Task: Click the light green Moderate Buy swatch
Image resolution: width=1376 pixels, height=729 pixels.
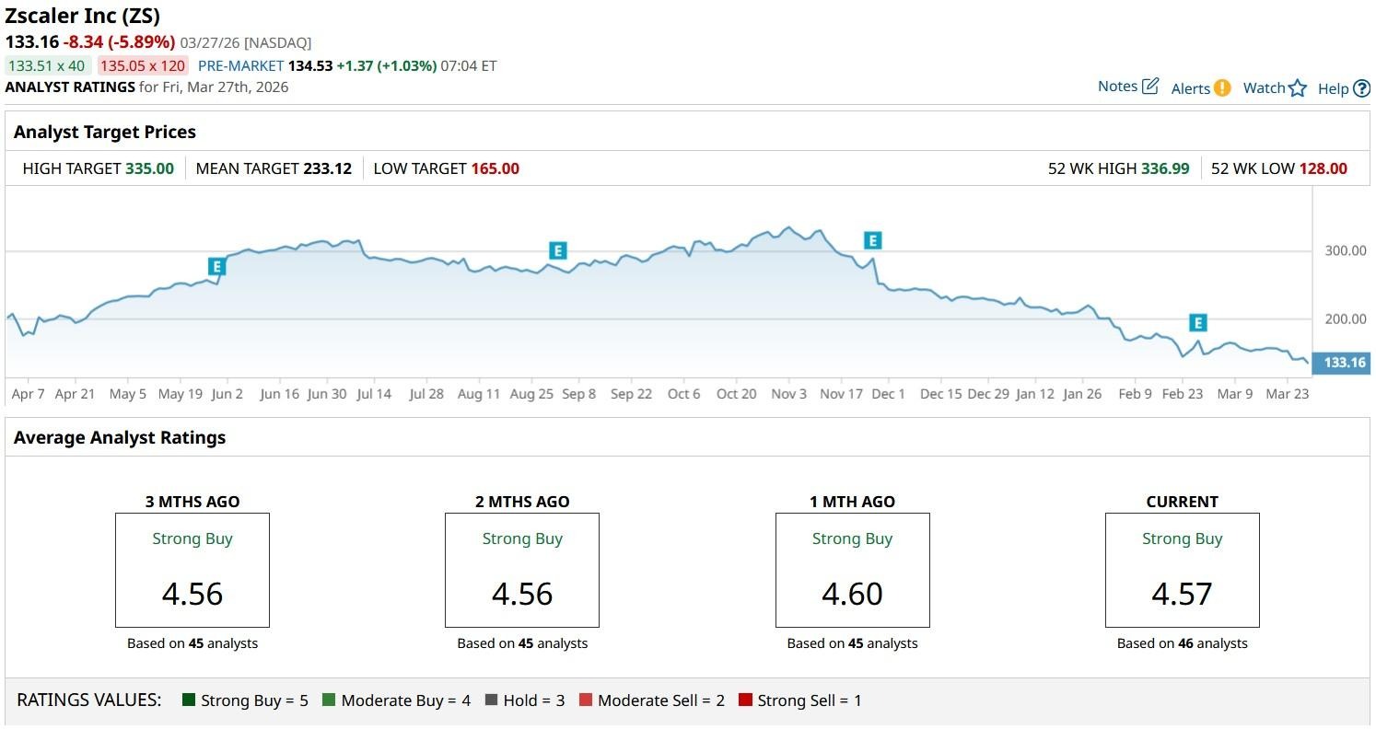Action: (x=329, y=700)
